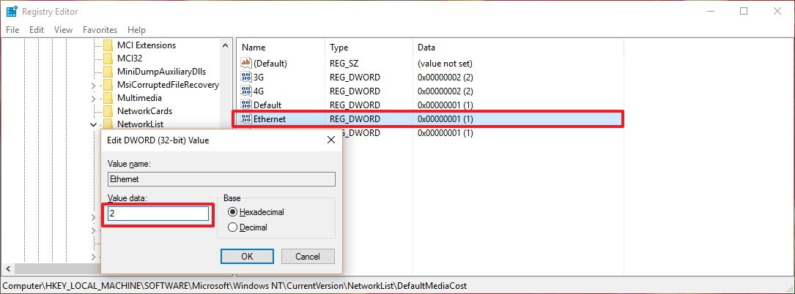This screenshot has height=294, width=795.
Task: Click the 3G DWORD value icon
Action: (246, 78)
